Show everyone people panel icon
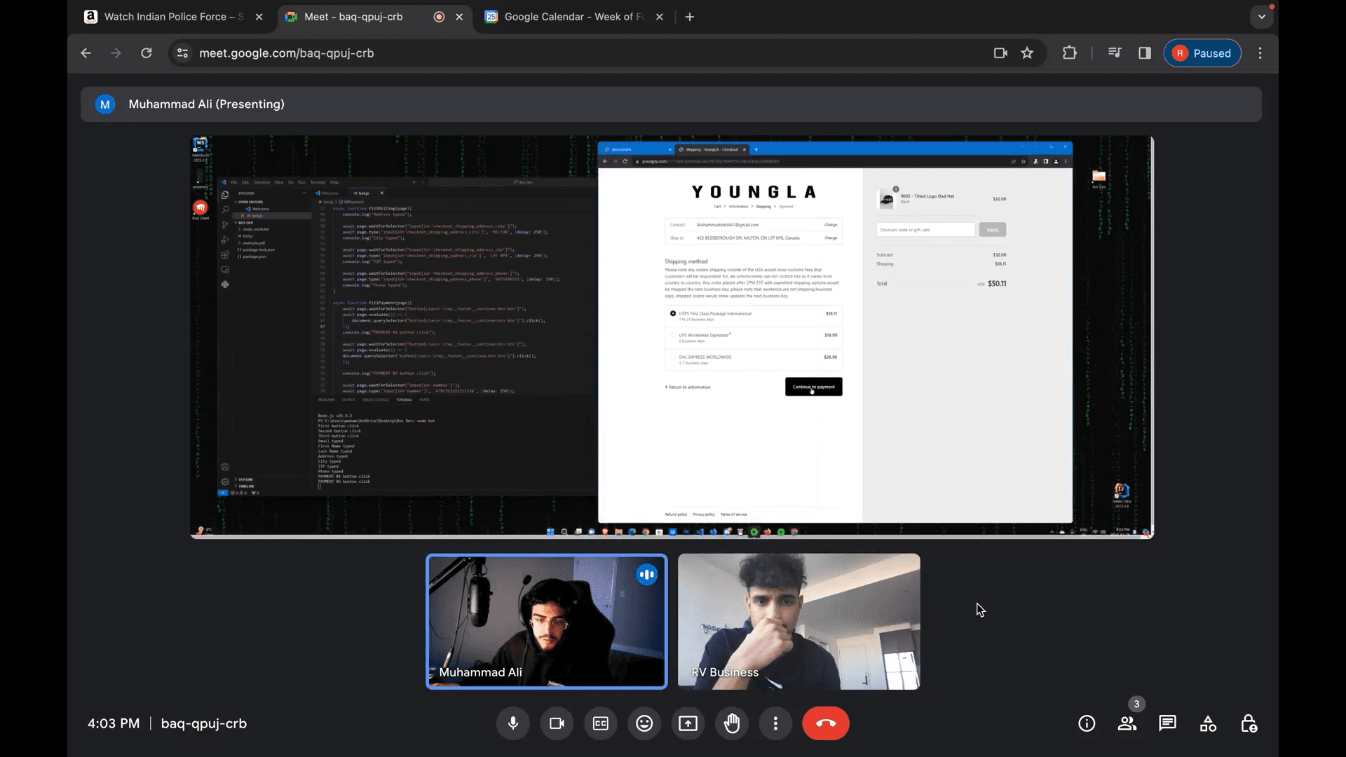Viewport: 1346px width, 757px height. coord(1127,723)
